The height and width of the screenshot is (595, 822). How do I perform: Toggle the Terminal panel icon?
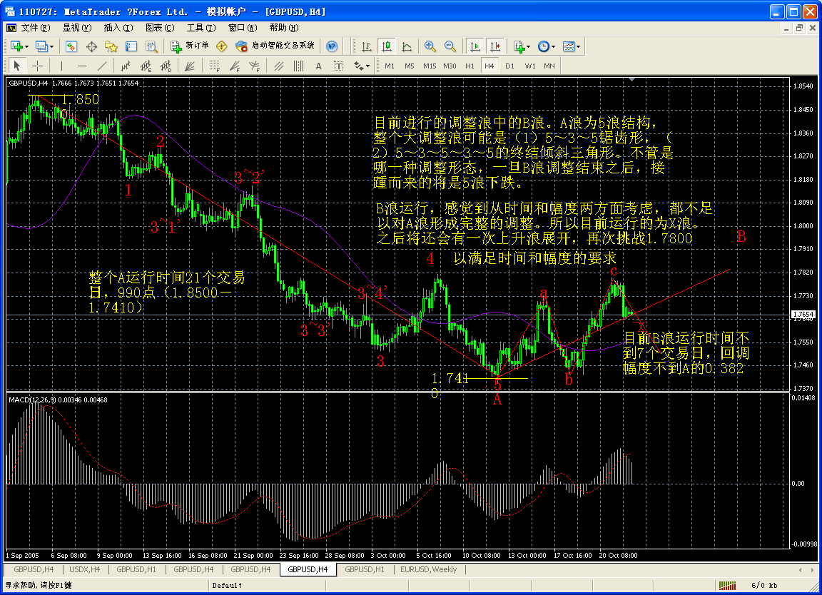click(131, 46)
